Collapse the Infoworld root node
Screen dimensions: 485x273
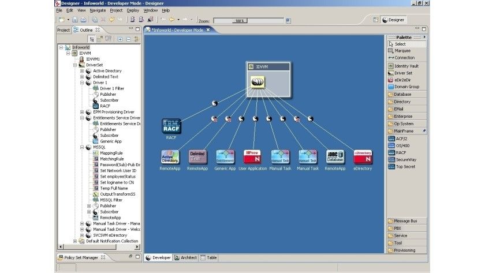coord(61,47)
